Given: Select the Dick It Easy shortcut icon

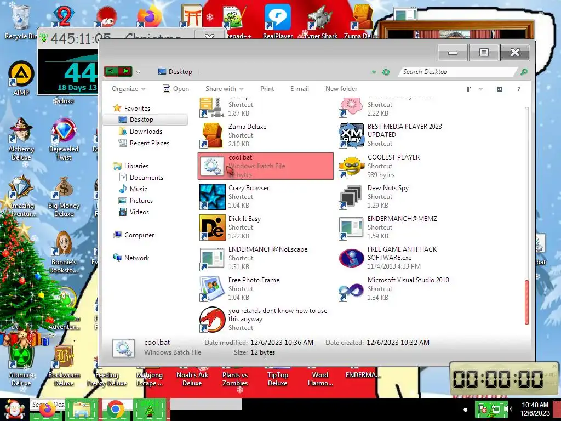Looking at the screenshot, I should coord(212,227).
